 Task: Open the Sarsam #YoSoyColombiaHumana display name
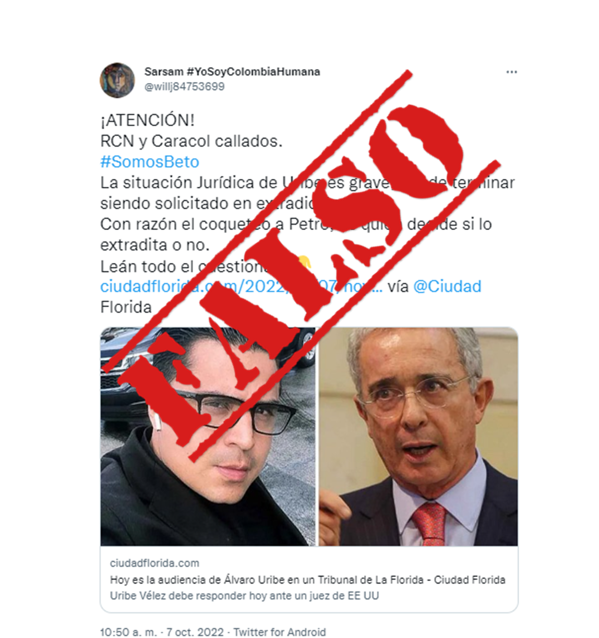pyautogui.click(x=232, y=71)
